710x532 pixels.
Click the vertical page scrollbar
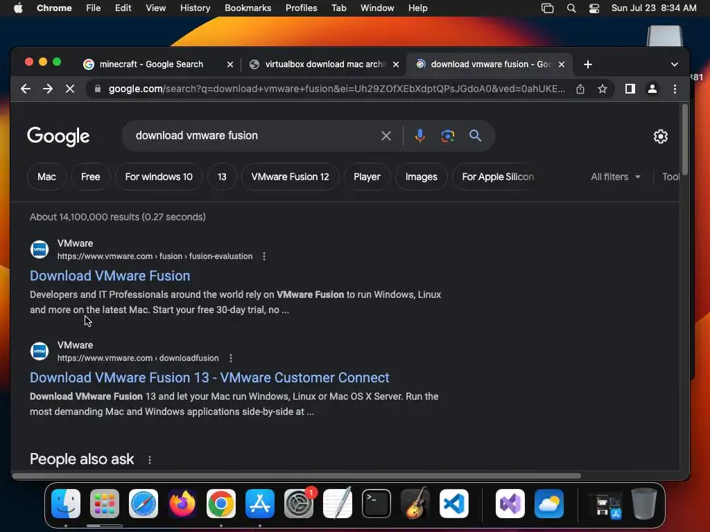(x=684, y=139)
